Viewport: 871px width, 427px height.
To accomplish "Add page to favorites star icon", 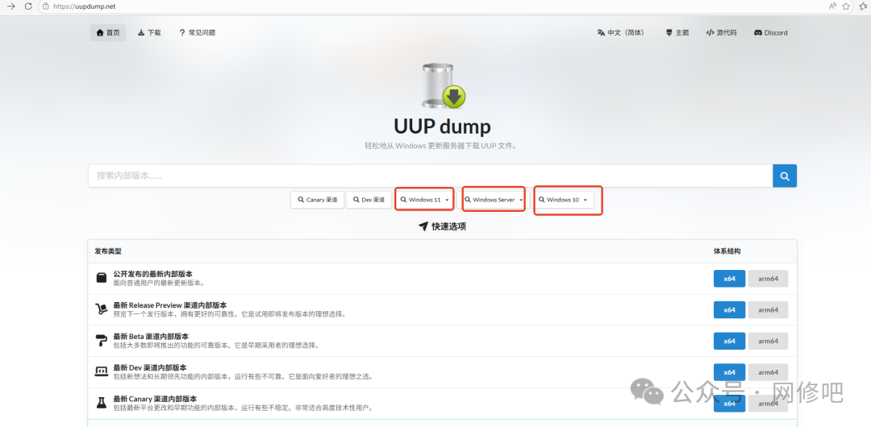I will pos(846,6).
